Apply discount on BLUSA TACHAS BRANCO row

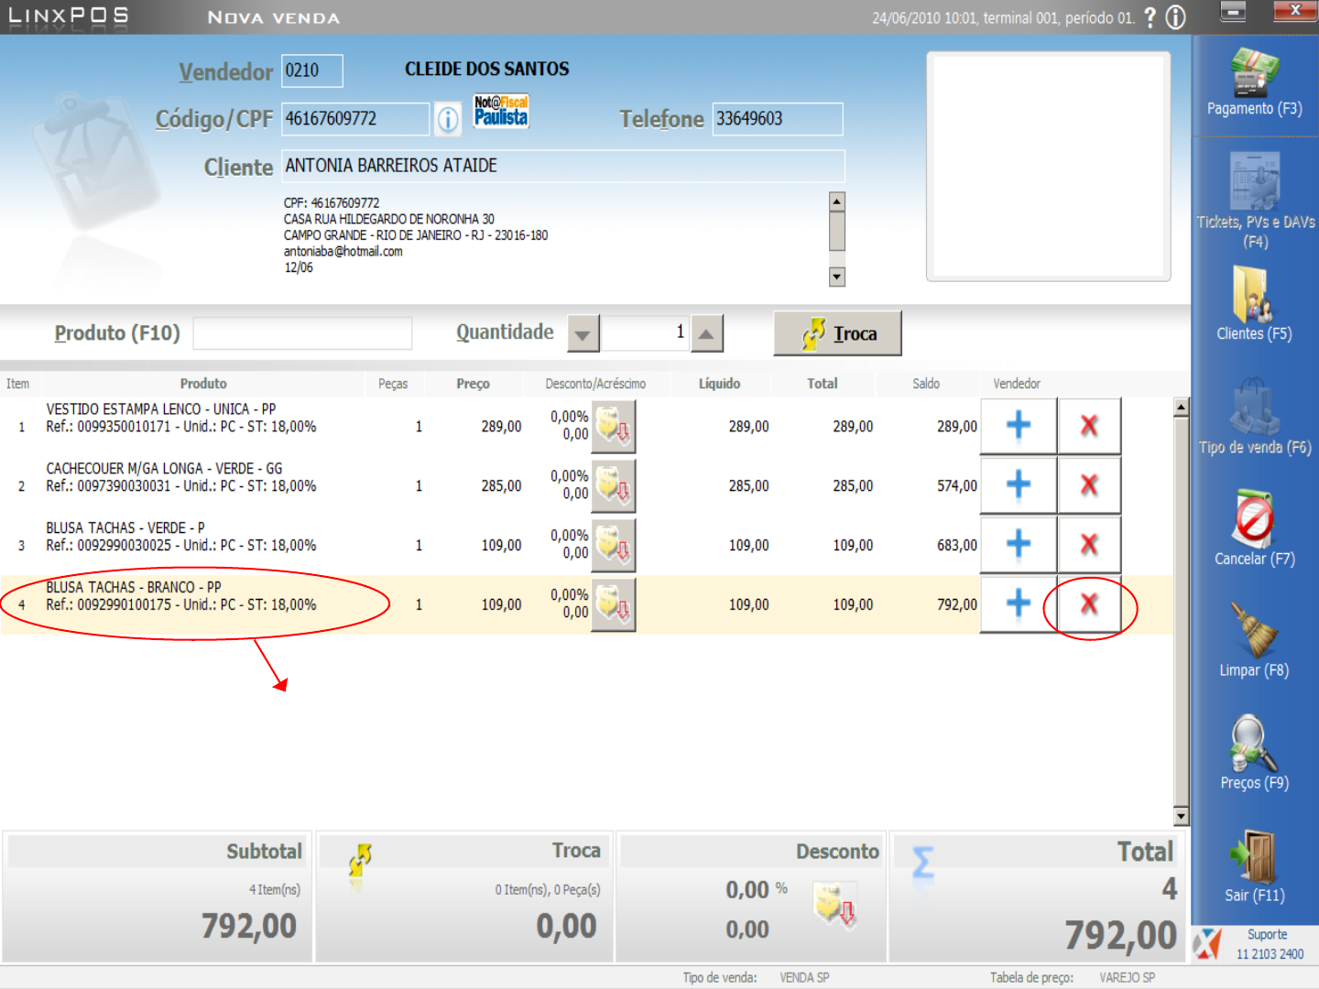pyautogui.click(x=613, y=605)
